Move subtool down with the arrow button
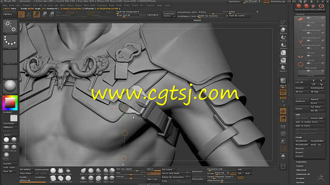 pyautogui.click(x=321, y=80)
